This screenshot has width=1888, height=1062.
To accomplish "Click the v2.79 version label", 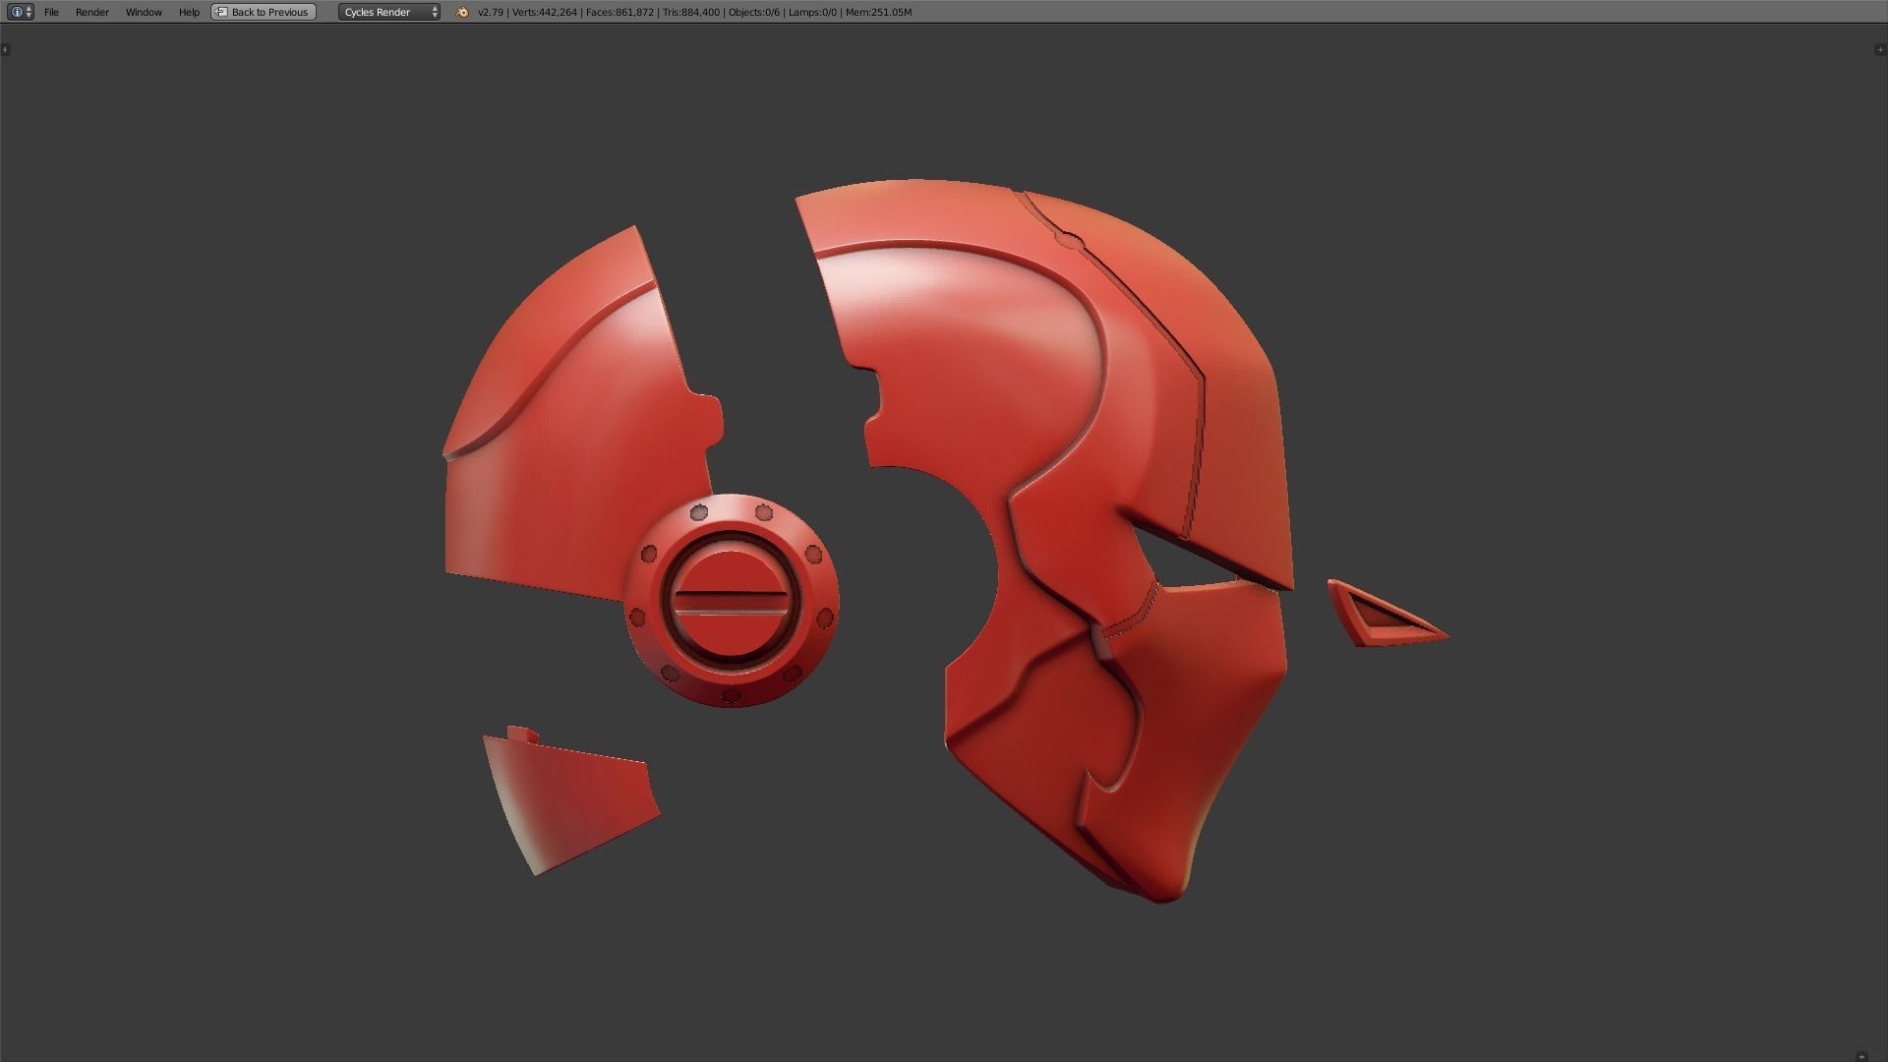I will [x=490, y=12].
